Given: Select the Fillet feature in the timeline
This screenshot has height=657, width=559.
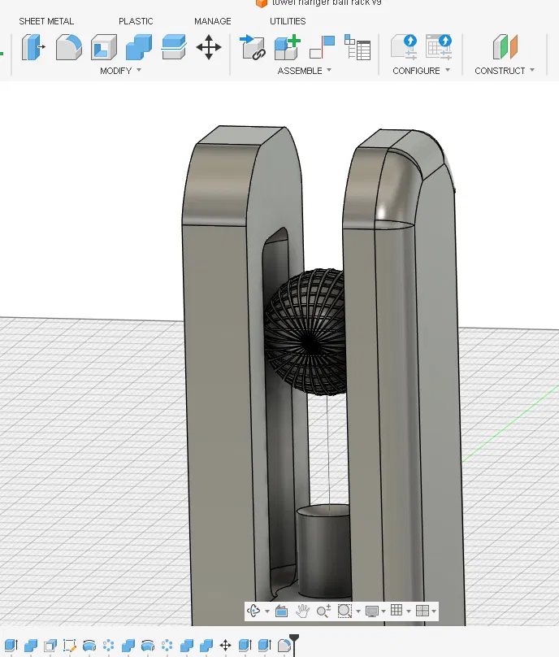Looking at the screenshot, I should click(284, 646).
